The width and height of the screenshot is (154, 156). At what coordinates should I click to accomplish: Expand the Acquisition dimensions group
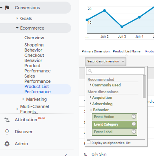pos(102,98)
